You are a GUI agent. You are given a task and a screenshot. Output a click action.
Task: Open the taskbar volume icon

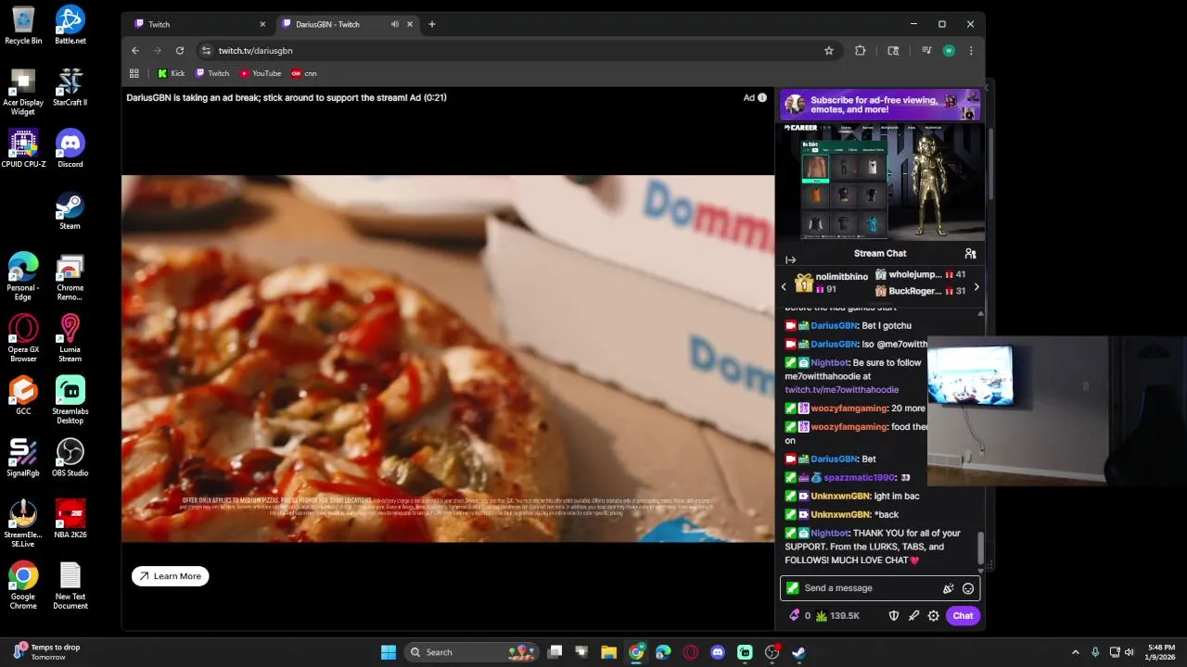coord(1130,652)
